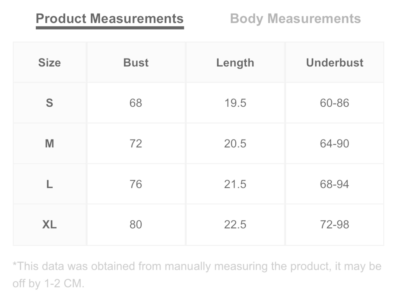Click the bust value 80
397x301 pixels.
[136, 225]
